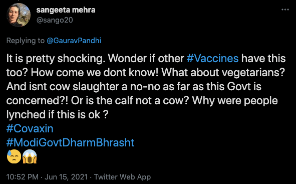
Task: Click the 'Replying to' label text
Action: point(26,41)
